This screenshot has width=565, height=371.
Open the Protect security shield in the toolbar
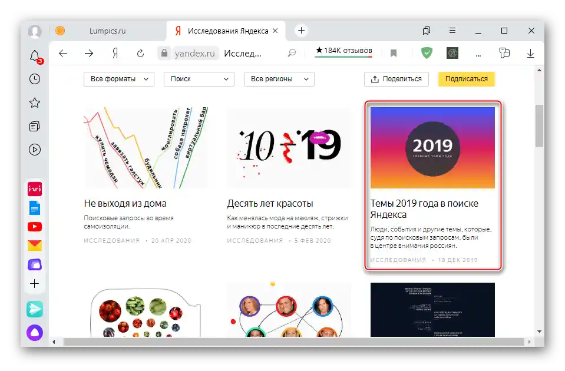[x=426, y=53]
